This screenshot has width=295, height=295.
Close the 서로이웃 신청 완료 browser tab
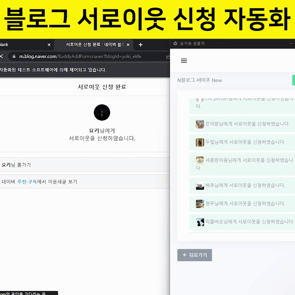click(128, 45)
